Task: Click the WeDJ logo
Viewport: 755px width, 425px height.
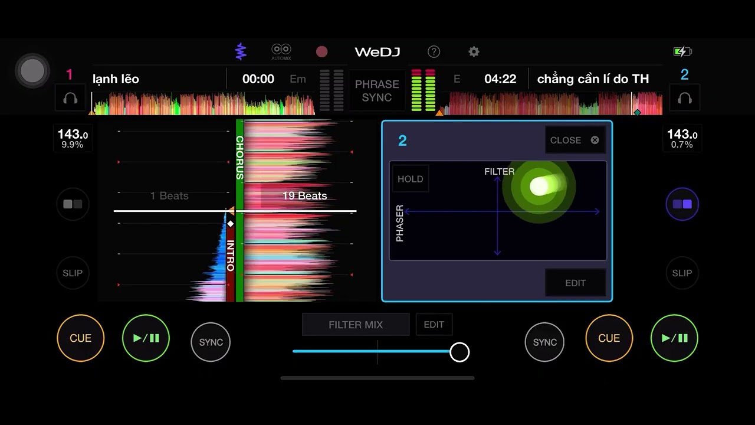Action: pyautogui.click(x=377, y=52)
